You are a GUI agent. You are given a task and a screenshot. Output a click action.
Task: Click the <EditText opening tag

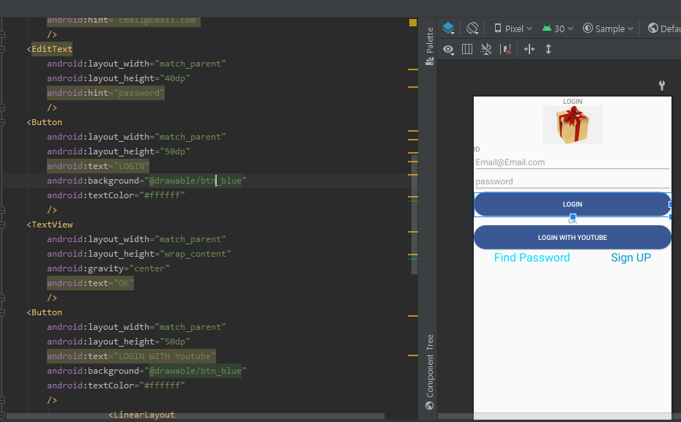pos(50,49)
